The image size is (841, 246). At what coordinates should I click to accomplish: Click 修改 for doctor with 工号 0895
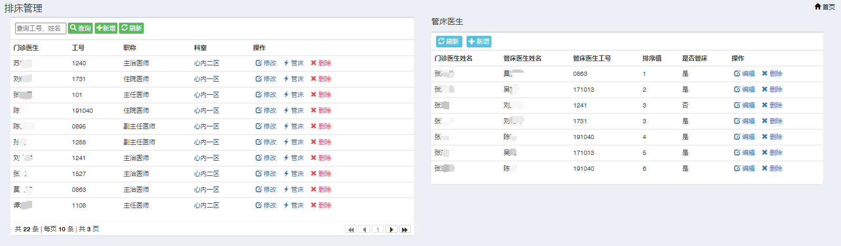point(266,126)
